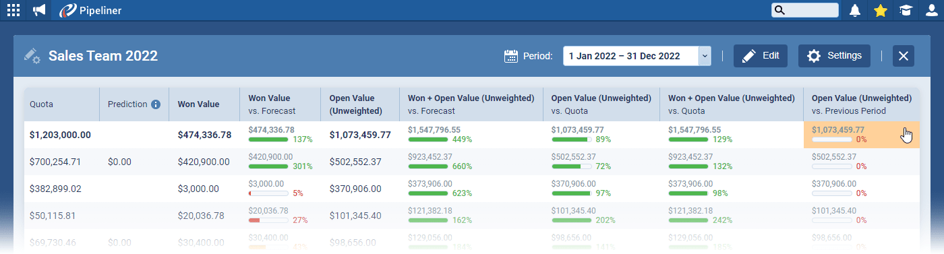Click the calendar icon next to Period
The width and height of the screenshot is (944, 254).
[511, 56]
